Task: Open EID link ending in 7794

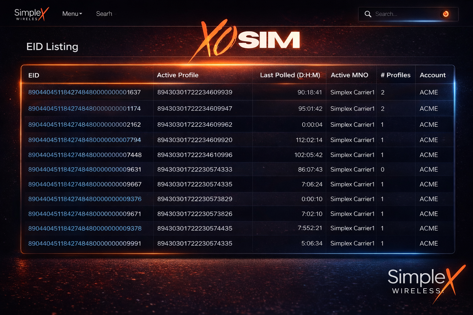Action: (84, 140)
